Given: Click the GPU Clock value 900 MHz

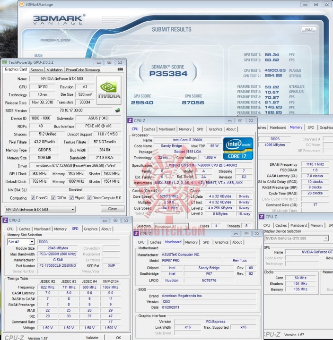Looking at the screenshot, I should [x=39, y=173].
